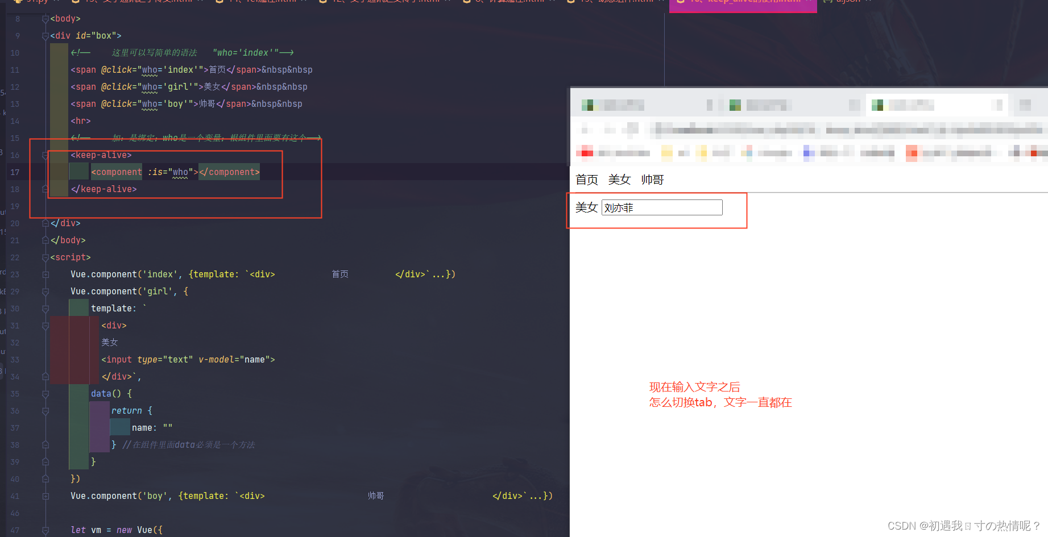The height and width of the screenshot is (537, 1048).
Task: Click type="text" in the input tag
Action: click(165, 360)
